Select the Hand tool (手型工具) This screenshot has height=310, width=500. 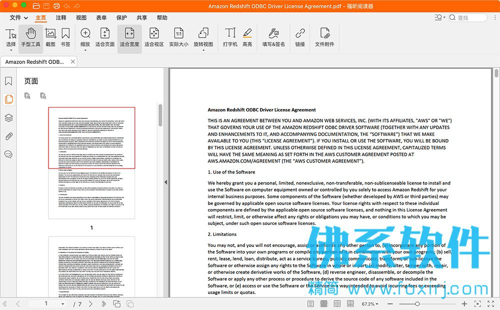point(30,37)
